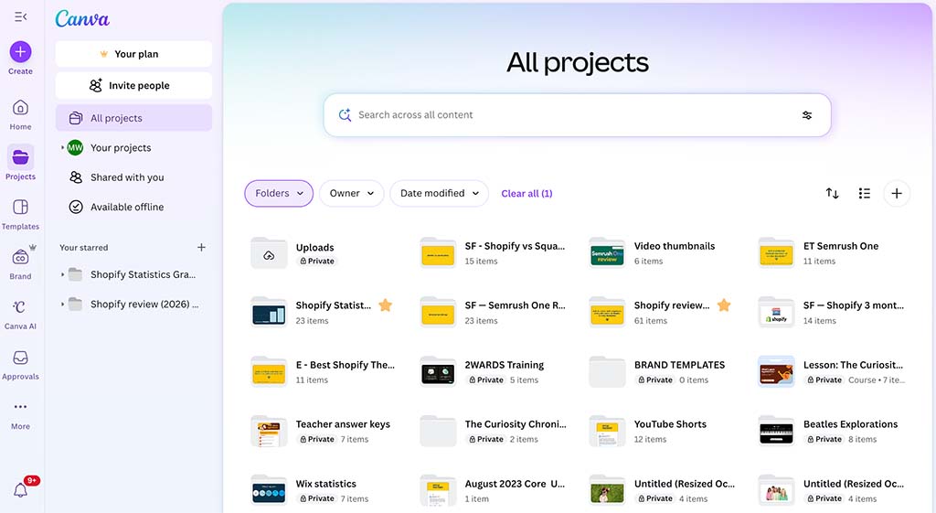Open Shared with you
The width and height of the screenshot is (936, 513).
tap(133, 177)
